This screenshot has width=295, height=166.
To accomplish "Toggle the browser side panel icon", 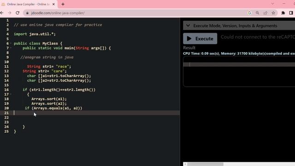I will click(x=291, y=13).
